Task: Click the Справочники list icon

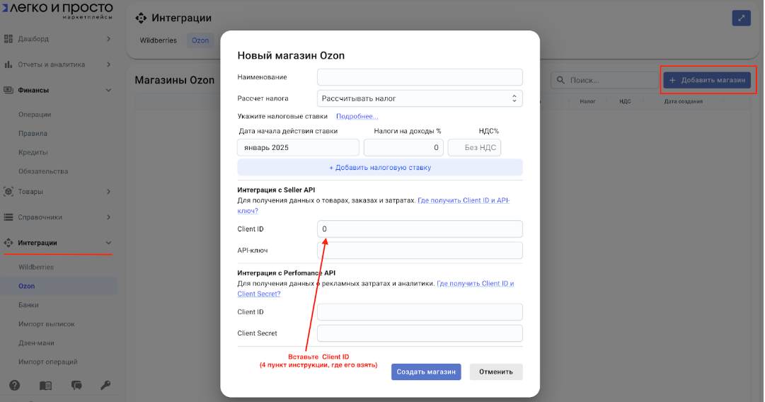Action: click(8, 217)
